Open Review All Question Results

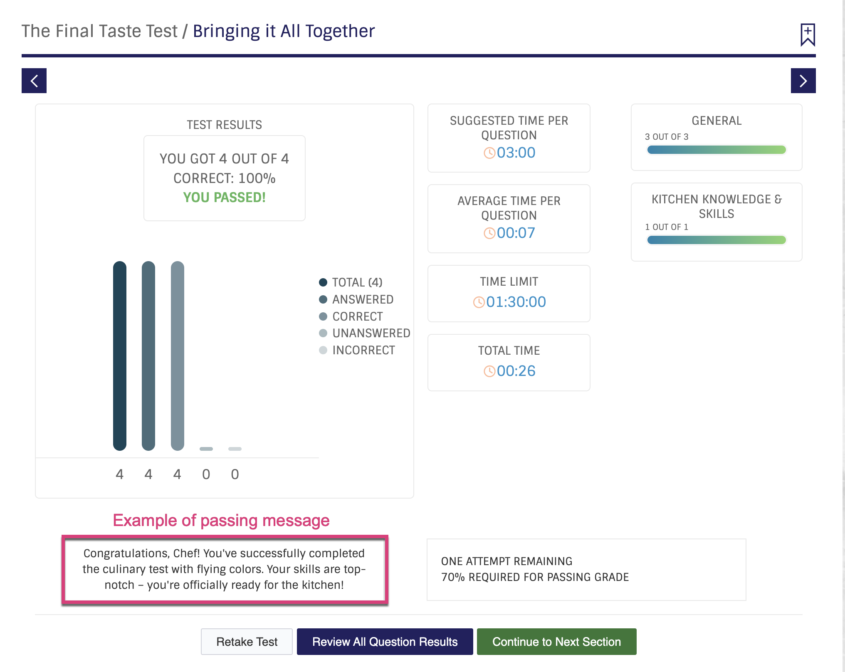point(385,642)
